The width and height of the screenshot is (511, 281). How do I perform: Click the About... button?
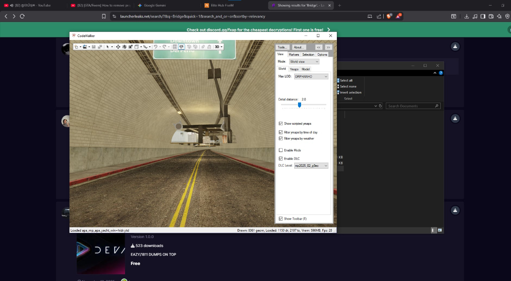[x=299, y=47]
